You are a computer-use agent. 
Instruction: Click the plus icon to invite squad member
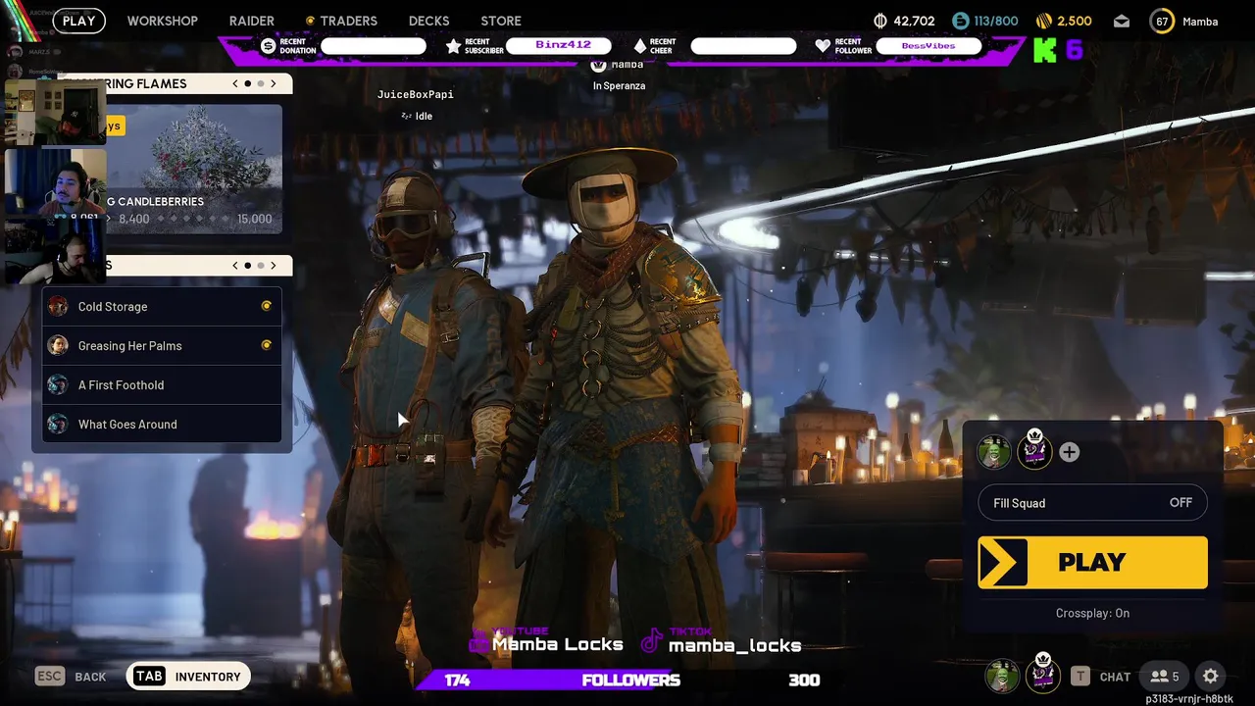[x=1070, y=452]
